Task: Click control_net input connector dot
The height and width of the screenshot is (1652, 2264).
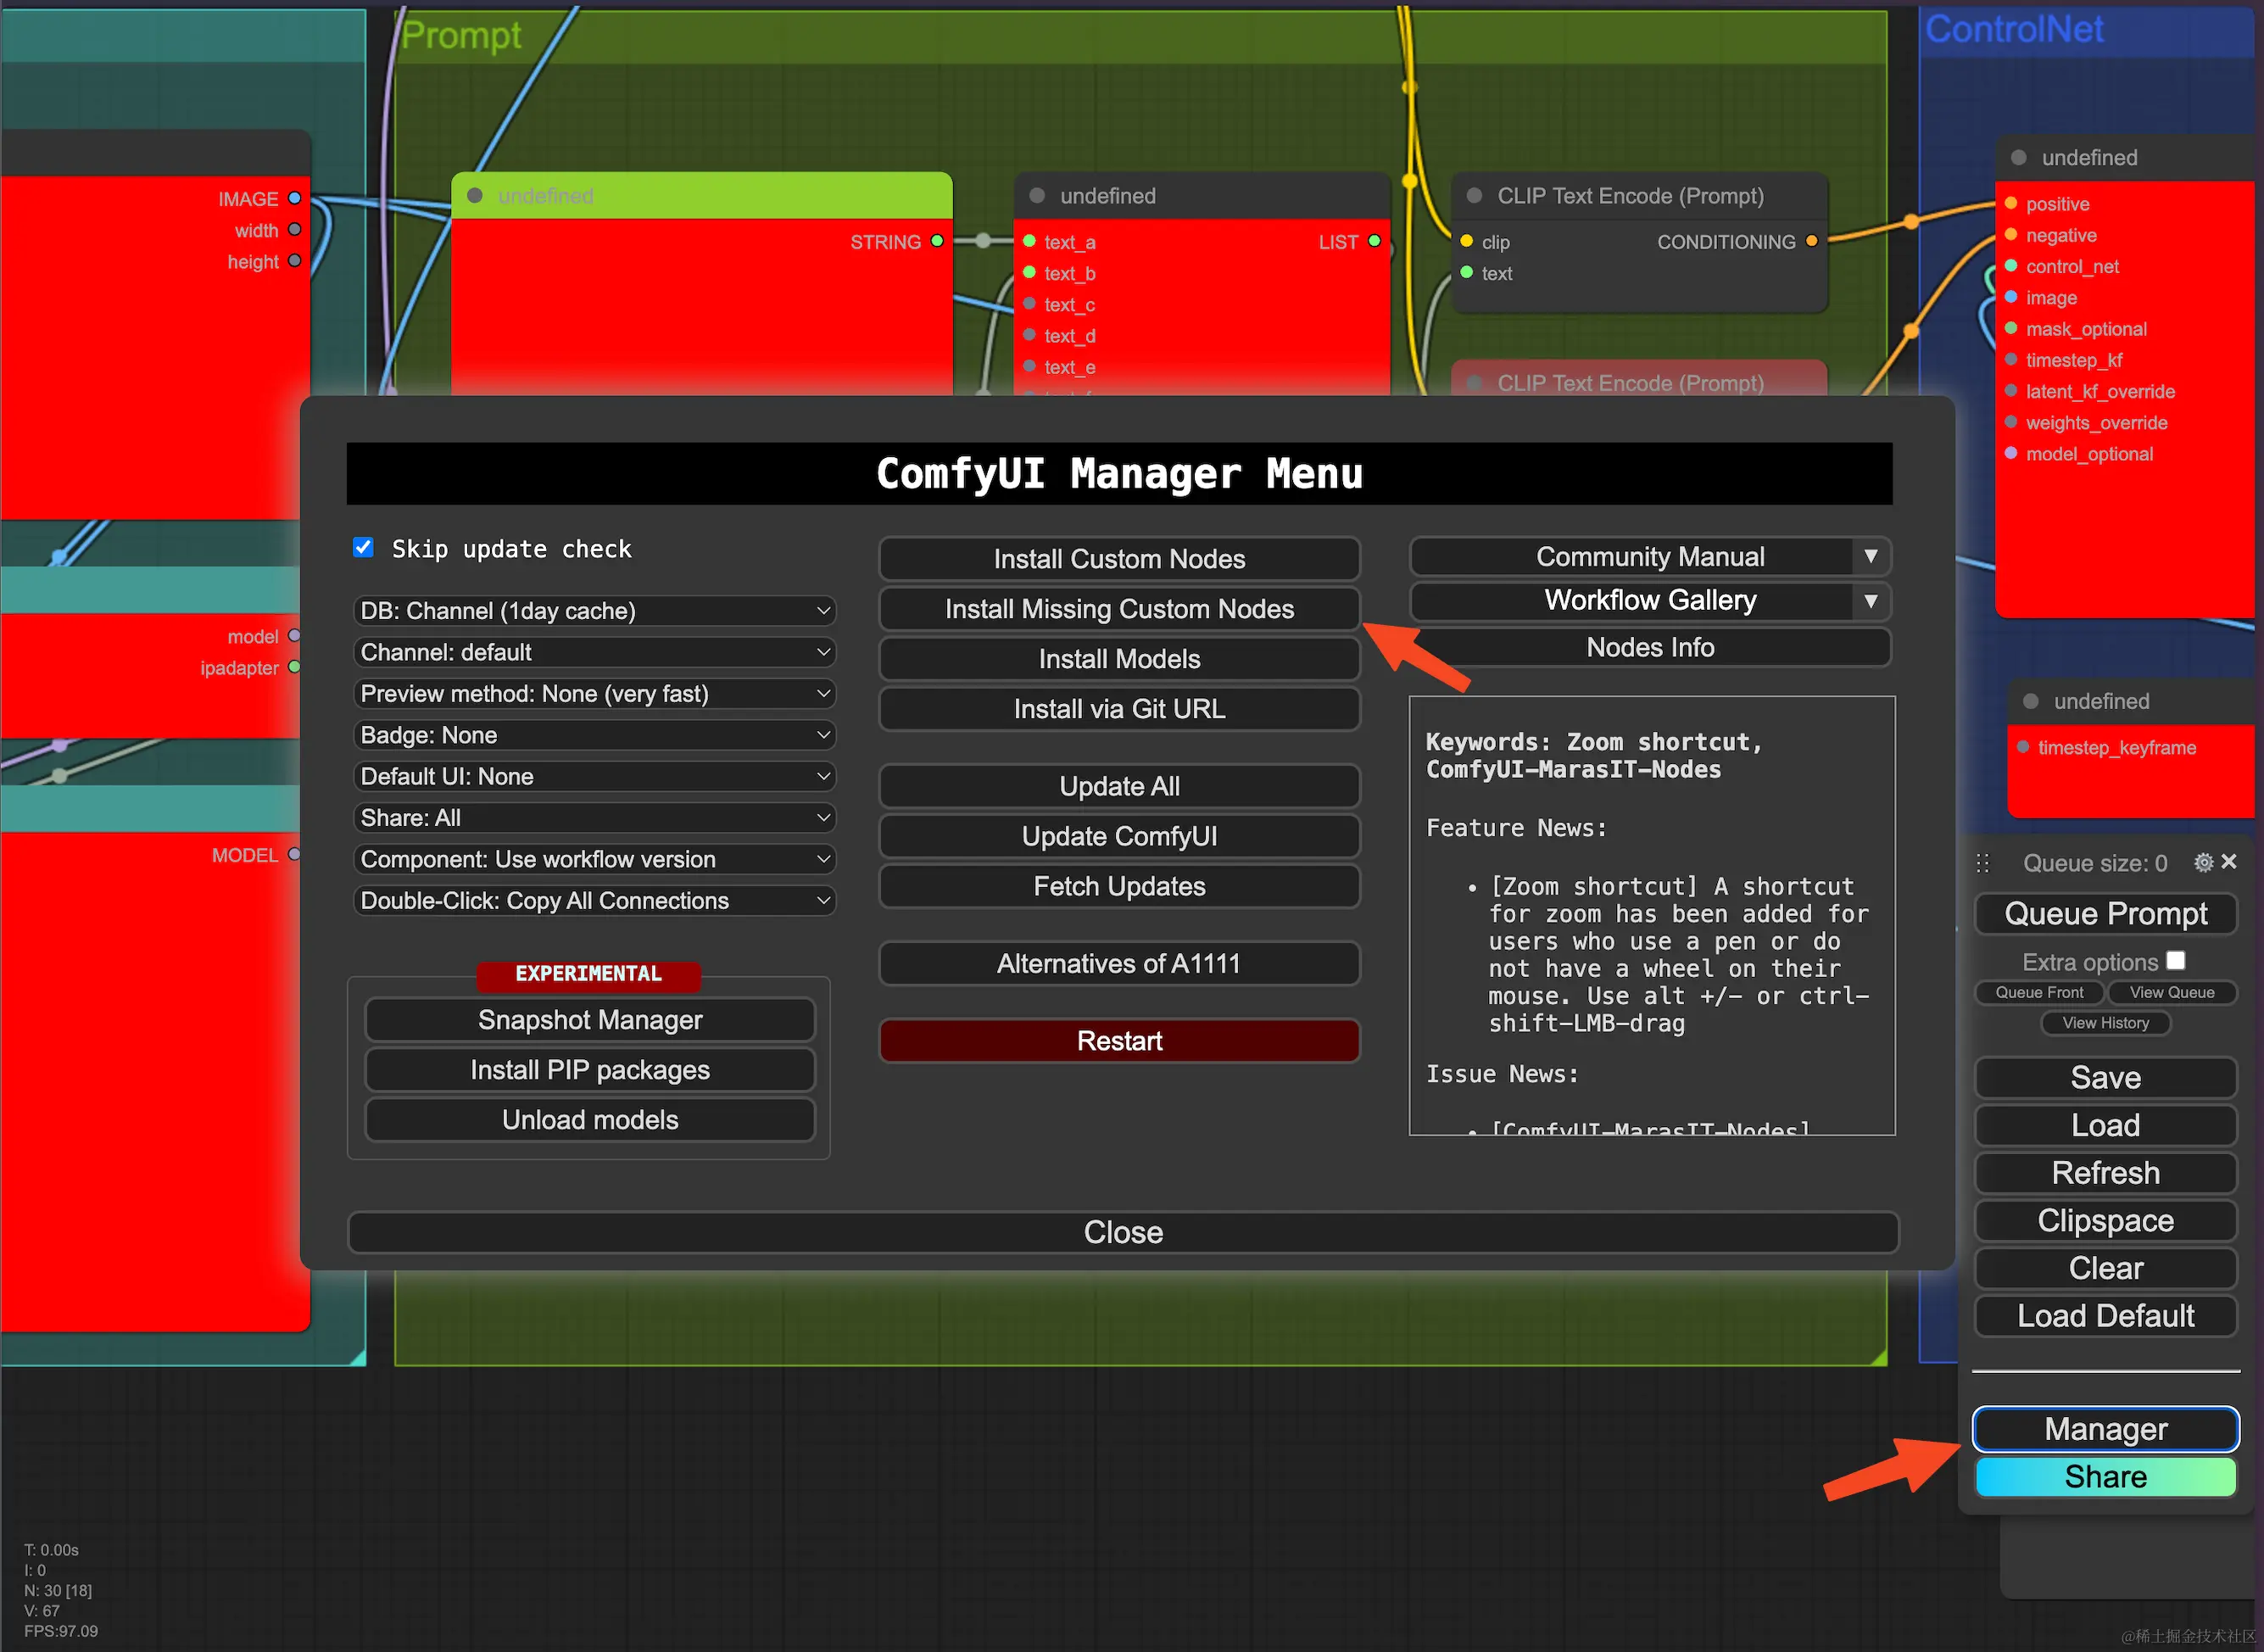Action: coord(2011,265)
